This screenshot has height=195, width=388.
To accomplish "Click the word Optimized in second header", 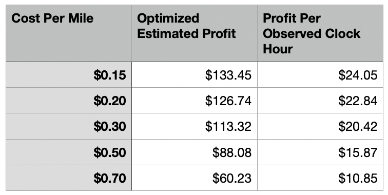I will [168, 19].
